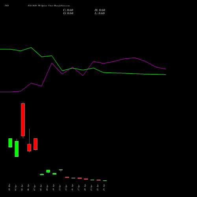197x197 pixels.
Task: Click the red candle with the long upper wick
Action: 29,147
